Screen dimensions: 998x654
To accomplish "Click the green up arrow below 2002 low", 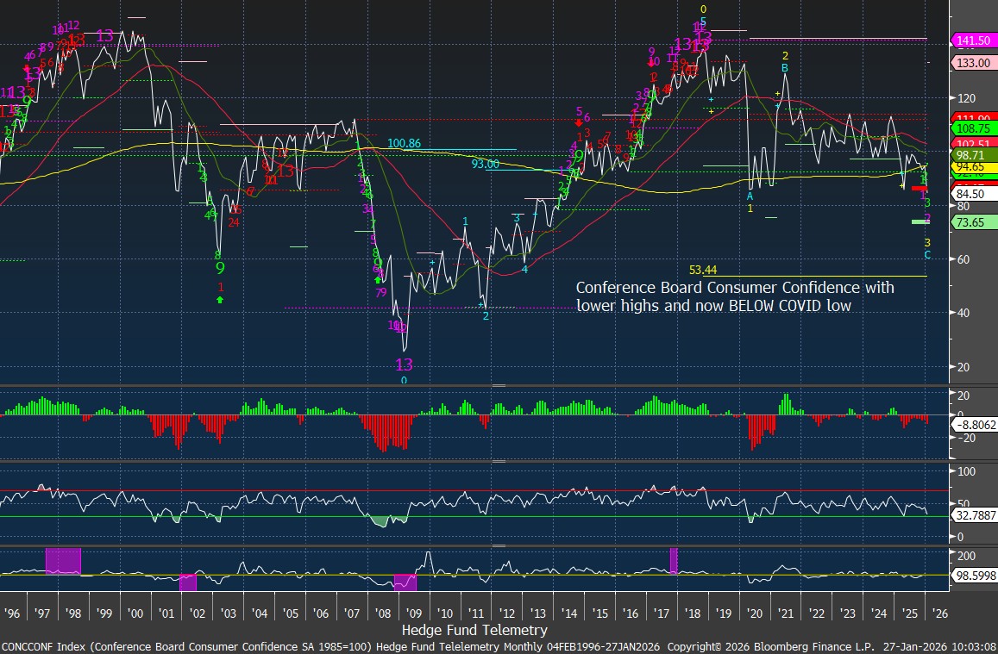I will [x=220, y=299].
